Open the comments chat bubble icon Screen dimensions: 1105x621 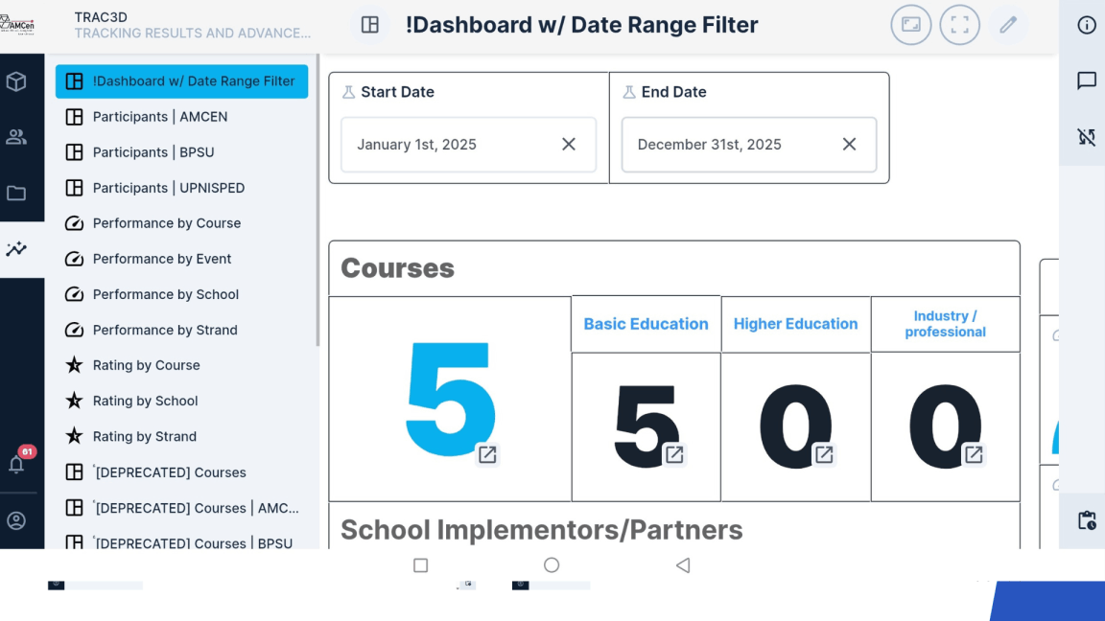(1086, 81)
